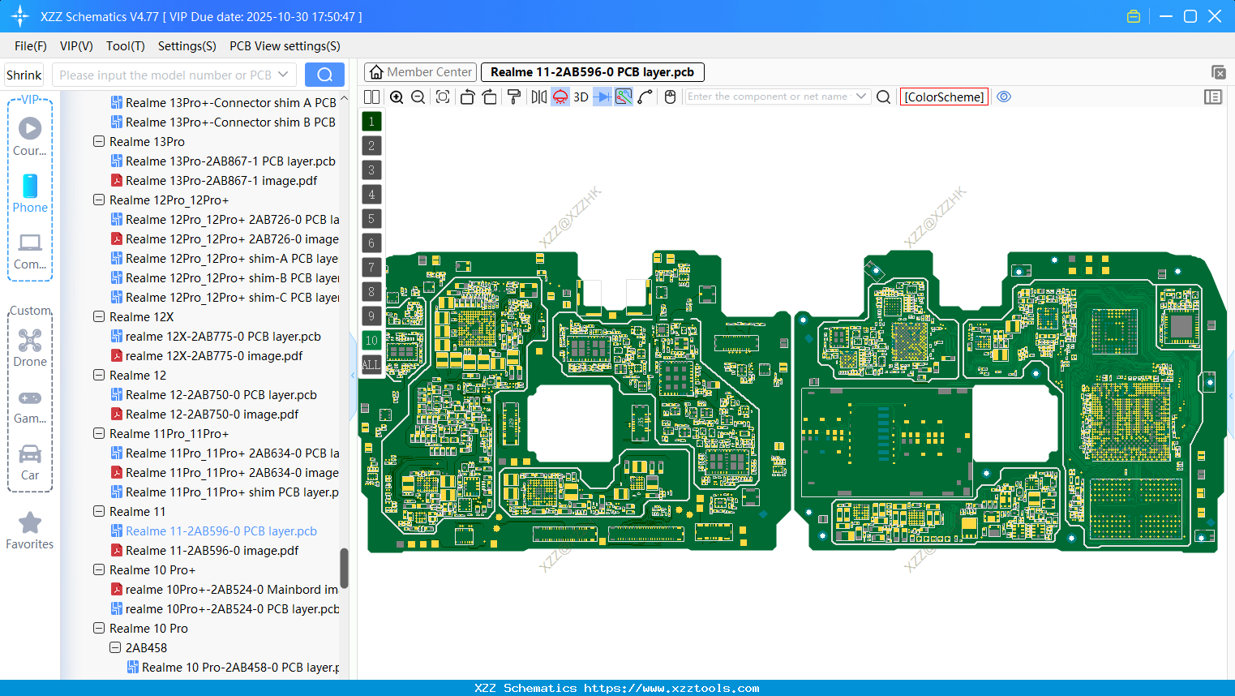Open the PCB View settings menu

coord(285,46)
